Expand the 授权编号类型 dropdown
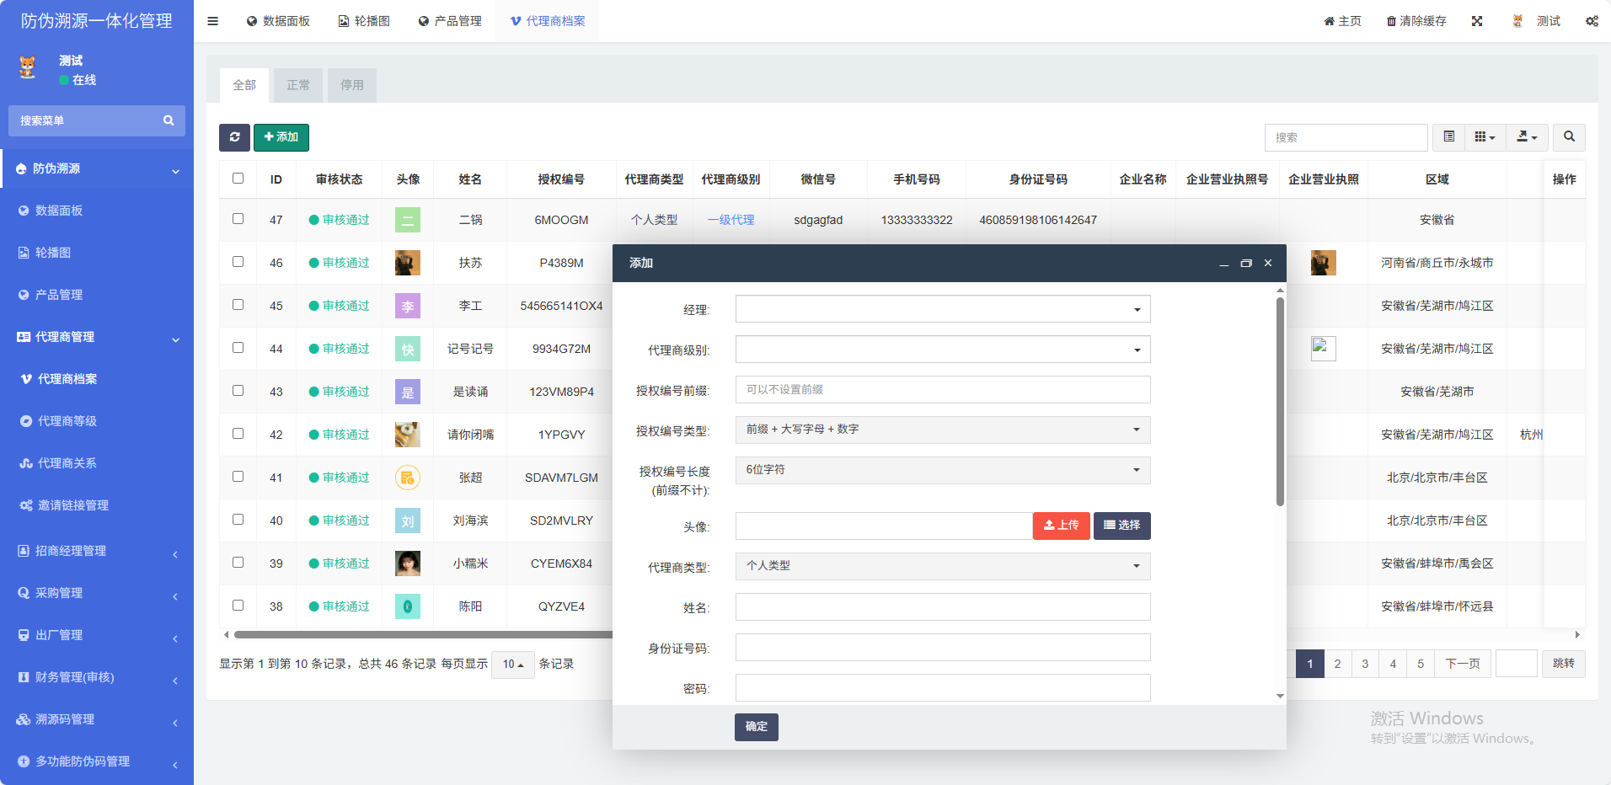1611x785 pixels. click(942, 430)
